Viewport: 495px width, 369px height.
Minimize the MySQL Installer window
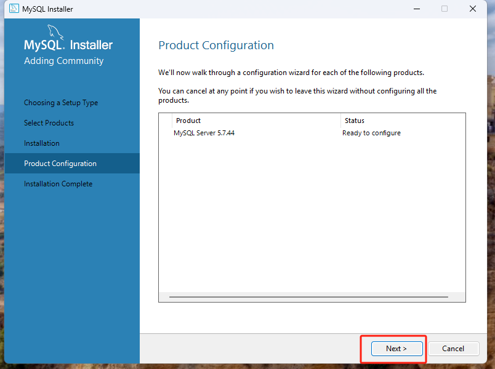(416, 9)
